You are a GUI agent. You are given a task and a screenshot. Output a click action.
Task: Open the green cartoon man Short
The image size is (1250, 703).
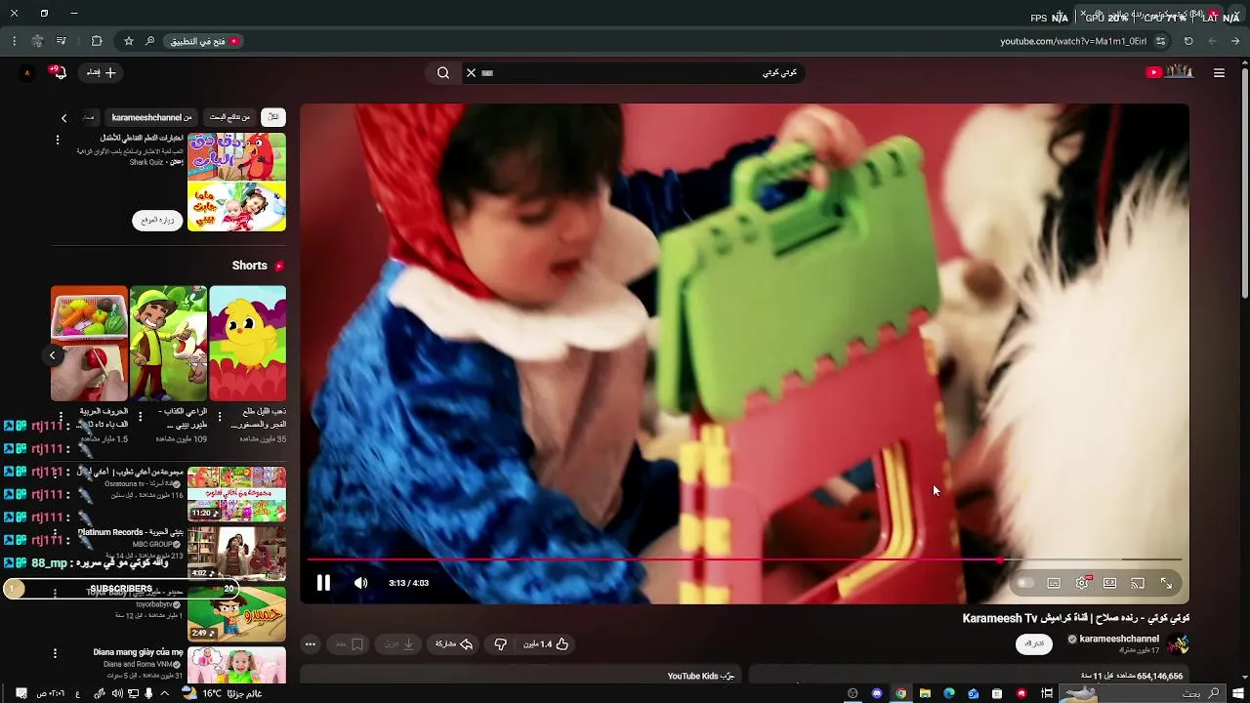pos(169,344)
